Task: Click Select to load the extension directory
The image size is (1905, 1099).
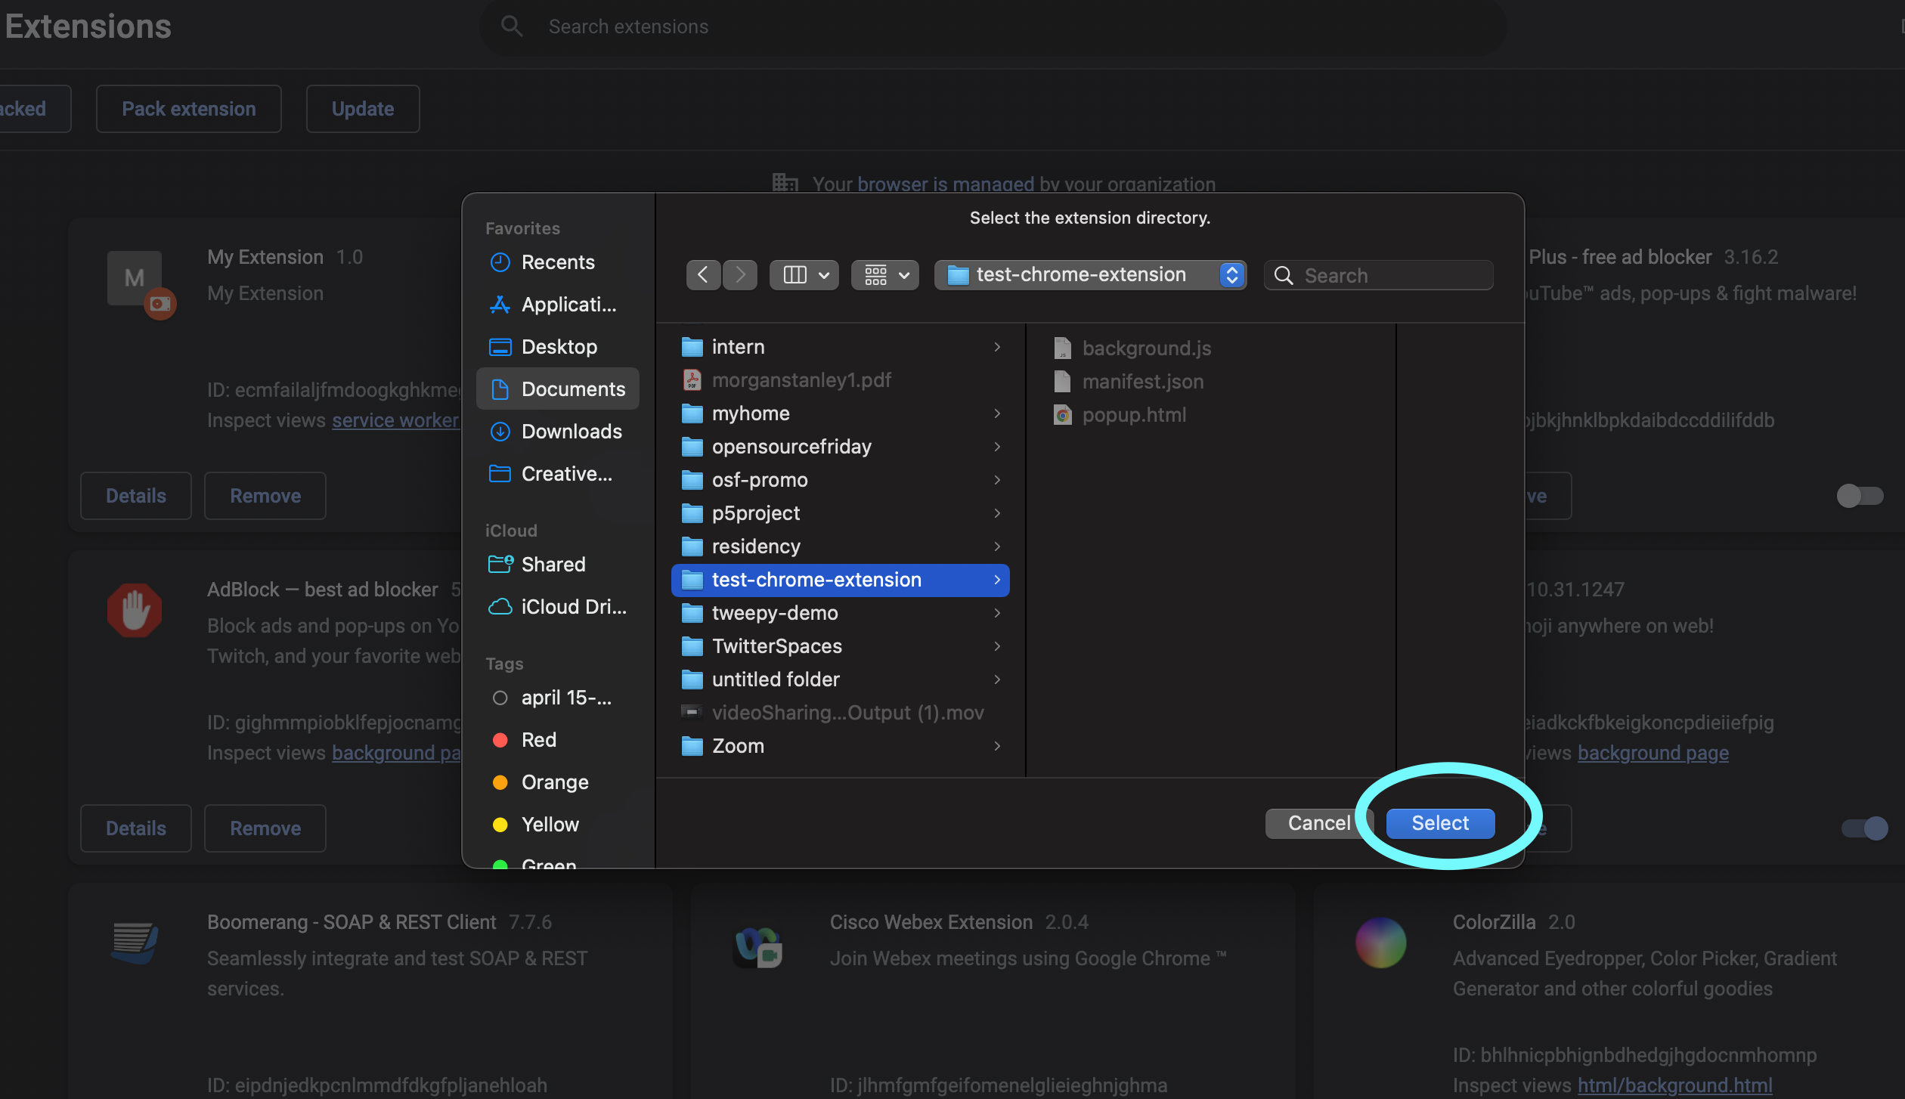Action: coord(1439,823)
